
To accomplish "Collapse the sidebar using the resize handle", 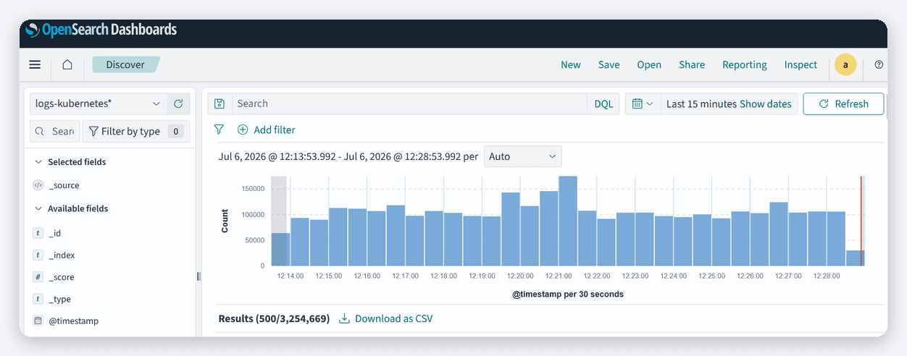I will point(198,276).
